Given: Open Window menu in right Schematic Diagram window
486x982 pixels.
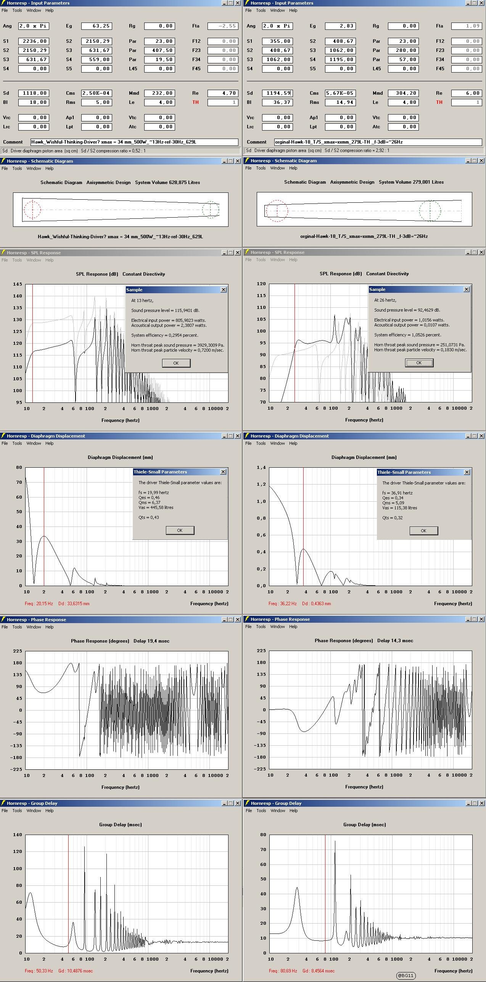Looking at the screenshot, I should pos(278,168).
